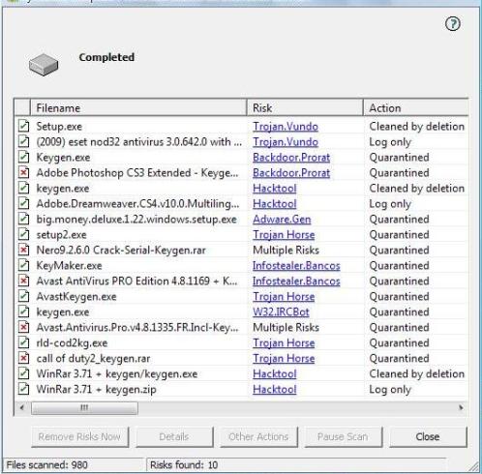Click red X icon beside call of duty2_keygen.rar
This screenshot has width=482, height=474.
(23, 358)
